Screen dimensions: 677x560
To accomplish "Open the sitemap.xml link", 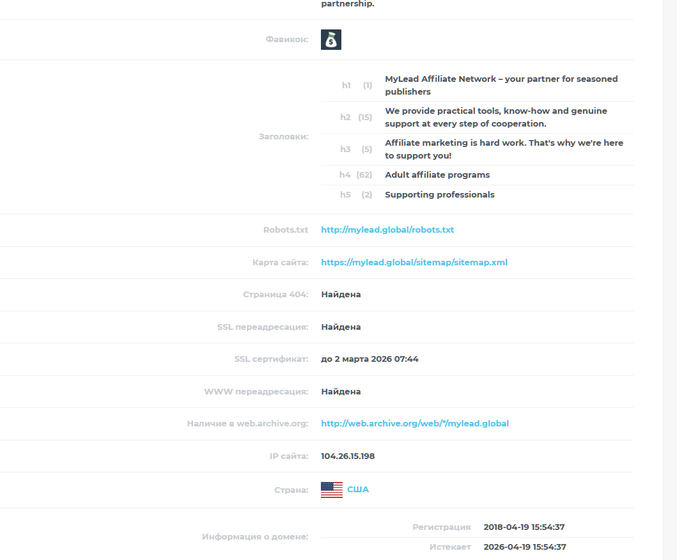I will [x=414, y=263].
